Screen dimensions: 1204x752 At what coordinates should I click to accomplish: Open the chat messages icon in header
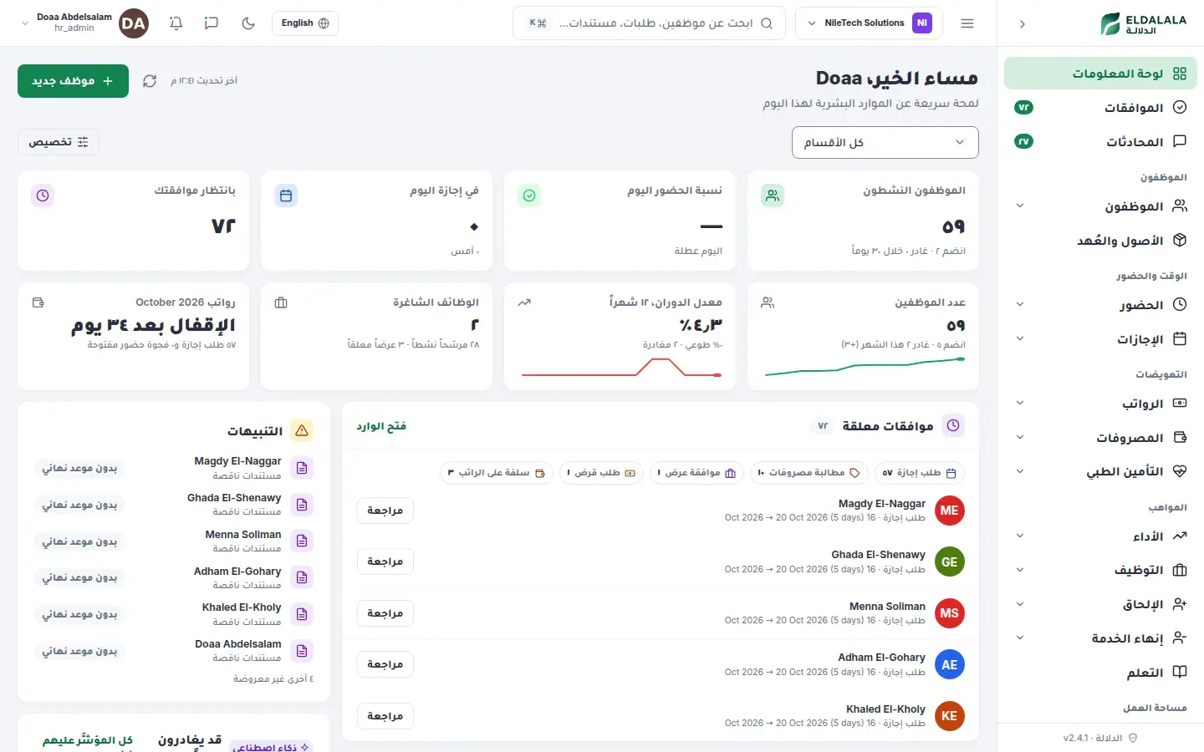click(212, 23)
